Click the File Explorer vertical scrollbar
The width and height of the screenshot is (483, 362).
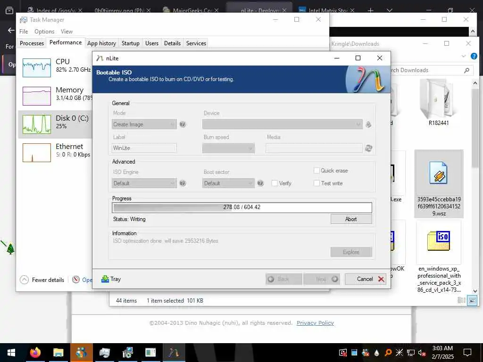[475, 128]
